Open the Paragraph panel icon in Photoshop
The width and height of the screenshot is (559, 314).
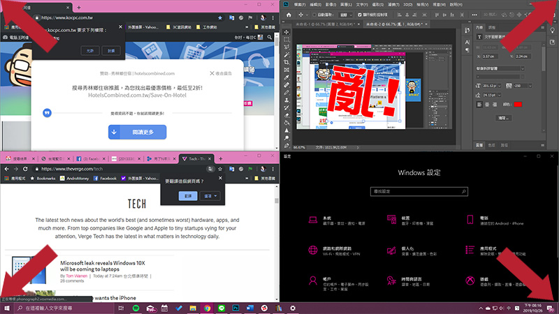point(467,50)
